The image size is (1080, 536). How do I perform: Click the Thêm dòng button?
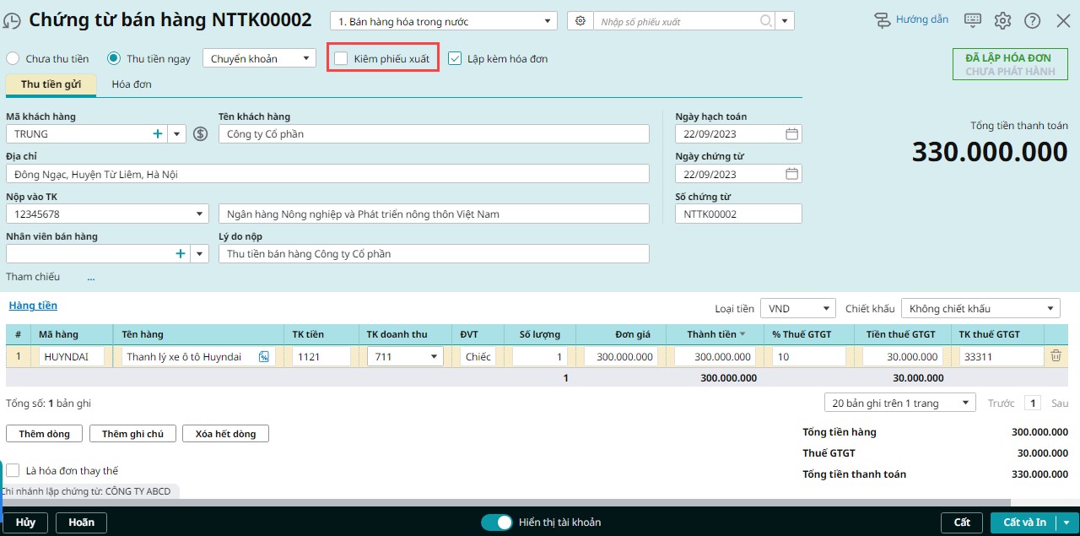(x=44, y=433)
